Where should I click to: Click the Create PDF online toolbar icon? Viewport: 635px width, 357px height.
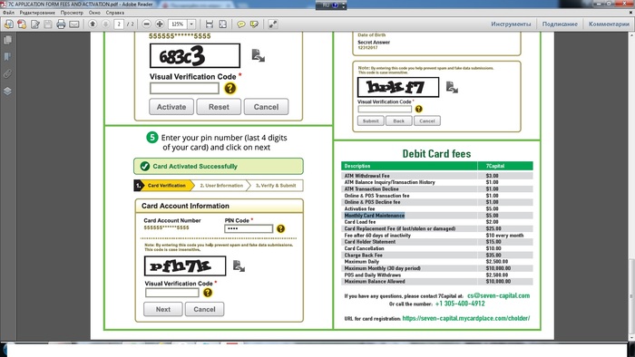(8, 24)
